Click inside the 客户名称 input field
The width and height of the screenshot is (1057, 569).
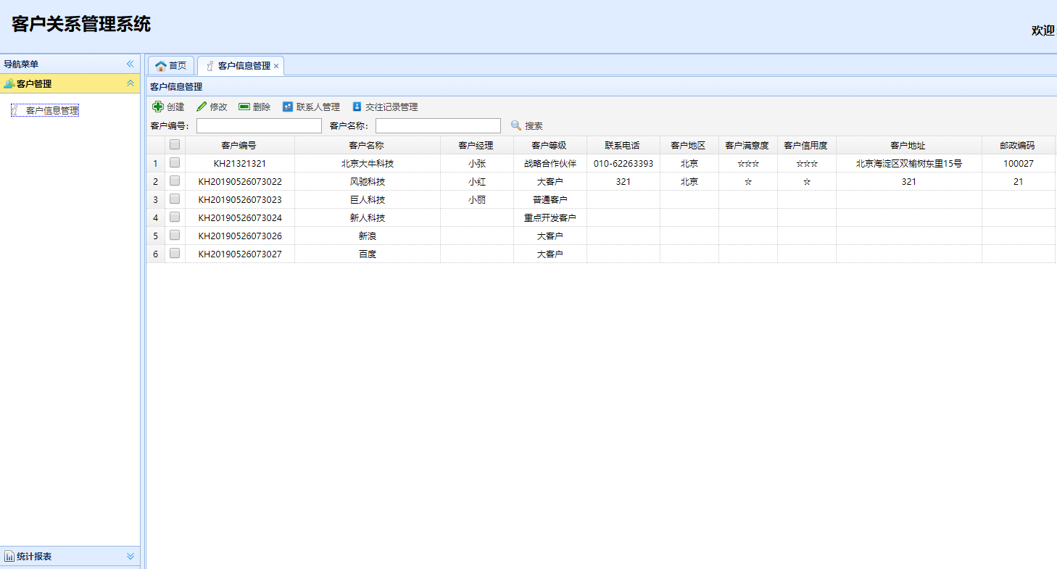pos(438,125)
